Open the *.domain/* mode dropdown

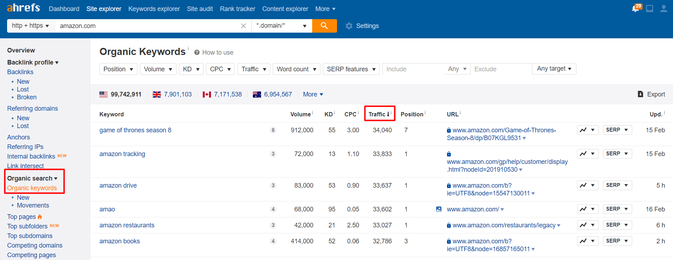coord(282,26)
